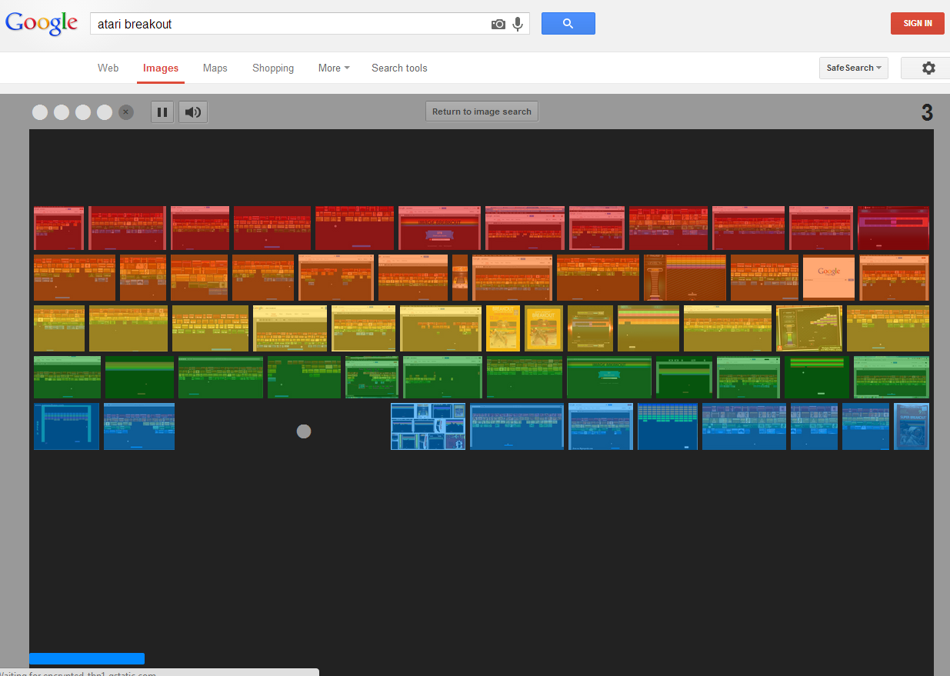The image size is (950, 676).
Task: Pause the Breakout game
Action: (162, 112)
